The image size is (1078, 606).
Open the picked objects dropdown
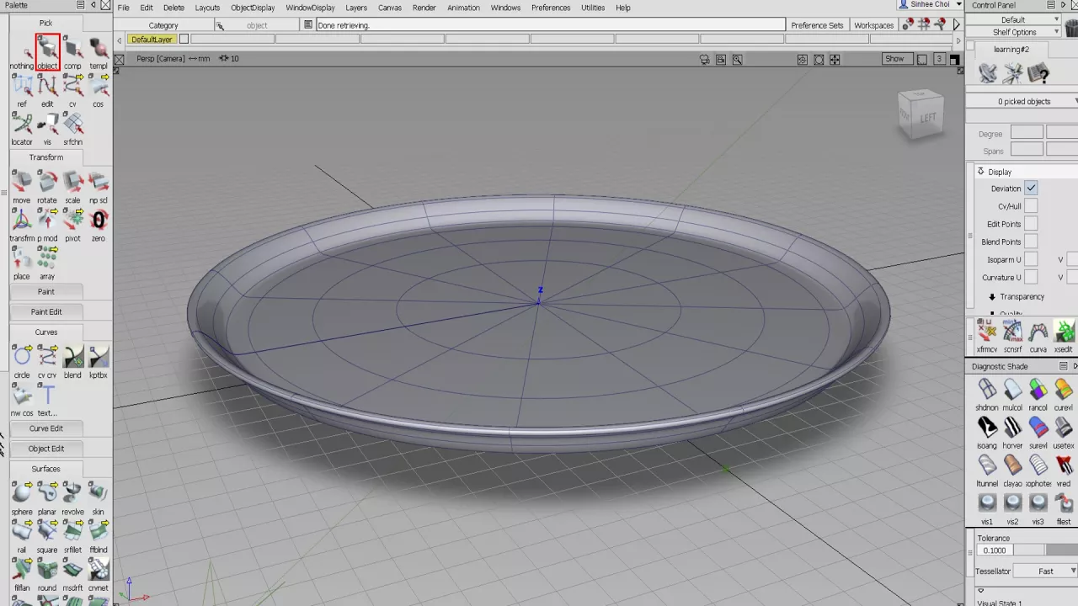[x=1023, y=101]
